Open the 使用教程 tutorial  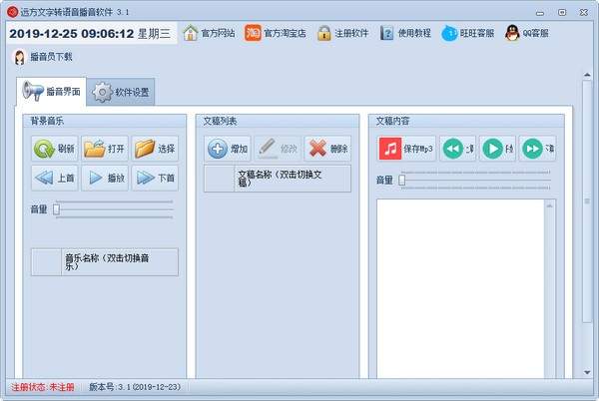pos(405,33)
